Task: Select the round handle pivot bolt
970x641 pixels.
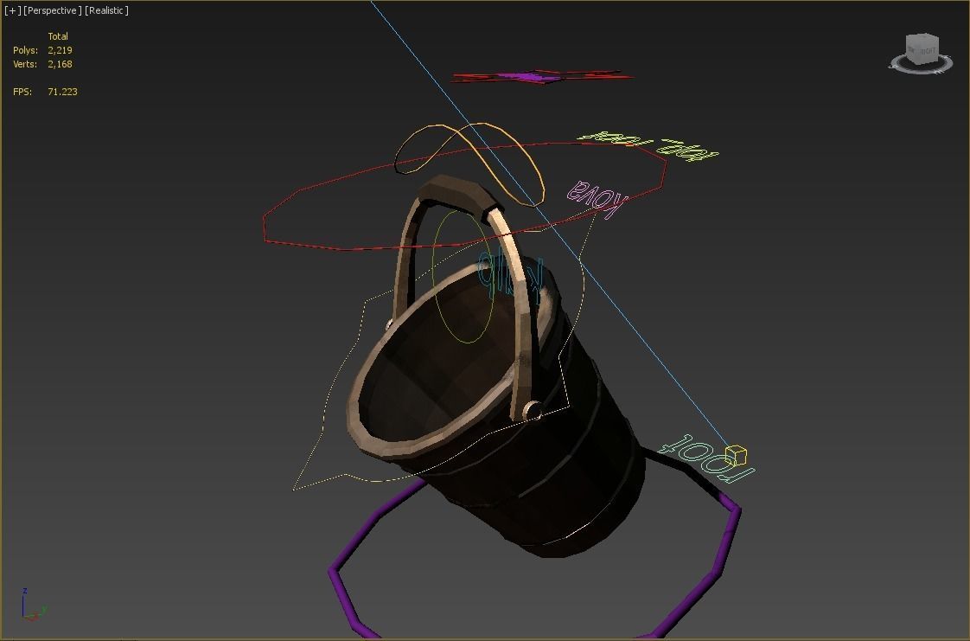Action: coord(532,409)
